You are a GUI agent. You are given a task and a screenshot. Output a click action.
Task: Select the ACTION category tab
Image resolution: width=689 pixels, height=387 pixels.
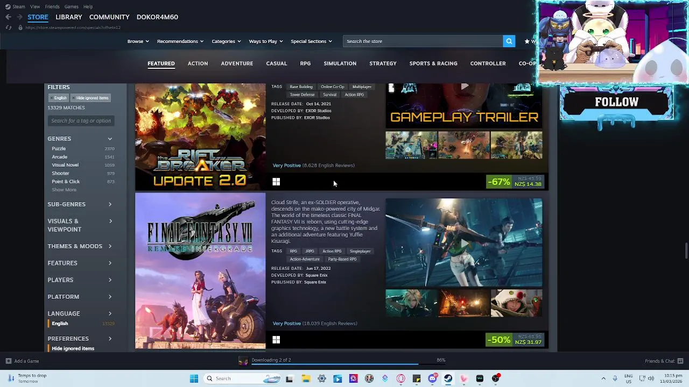click(x=198, y=63)
